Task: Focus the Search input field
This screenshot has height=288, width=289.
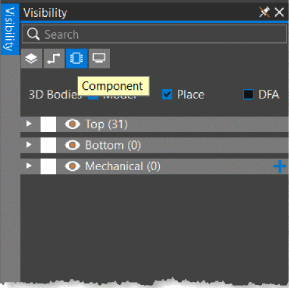Action: tap(154, 34)
